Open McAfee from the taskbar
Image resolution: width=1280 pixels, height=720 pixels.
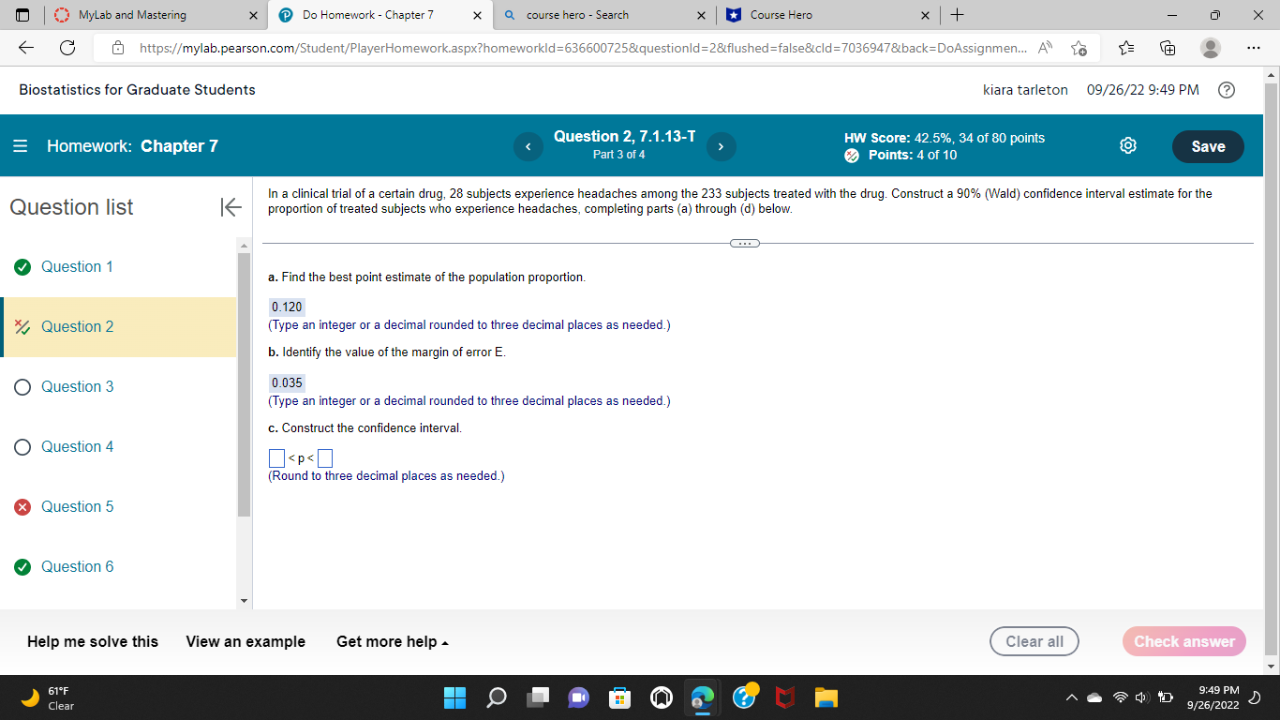784,697
